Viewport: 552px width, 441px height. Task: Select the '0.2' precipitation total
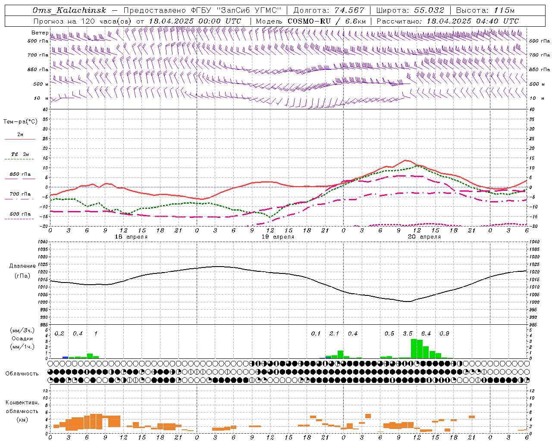[x=60, y=334]
